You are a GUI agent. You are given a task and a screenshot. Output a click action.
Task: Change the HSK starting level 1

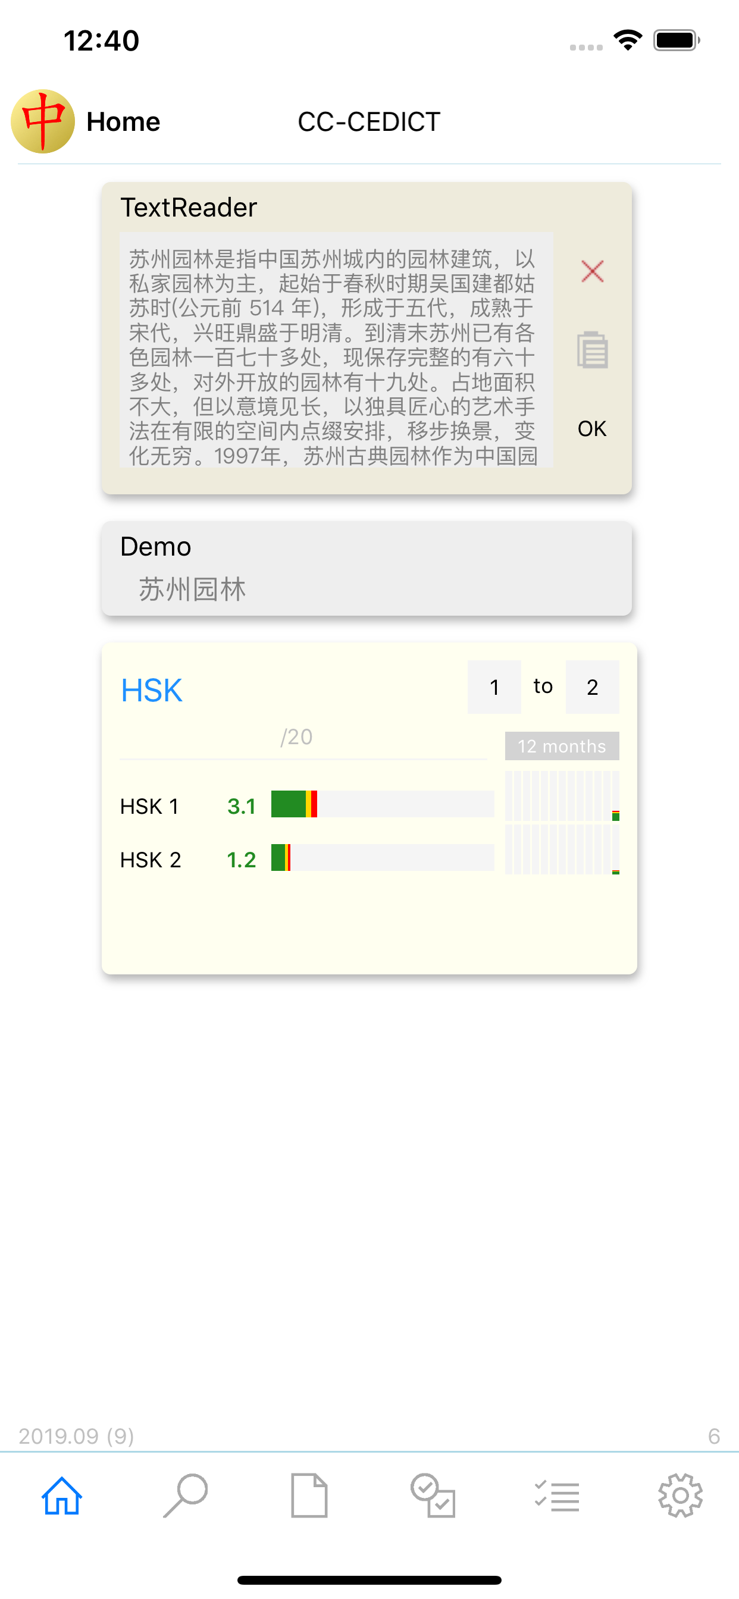click(494, 687)
